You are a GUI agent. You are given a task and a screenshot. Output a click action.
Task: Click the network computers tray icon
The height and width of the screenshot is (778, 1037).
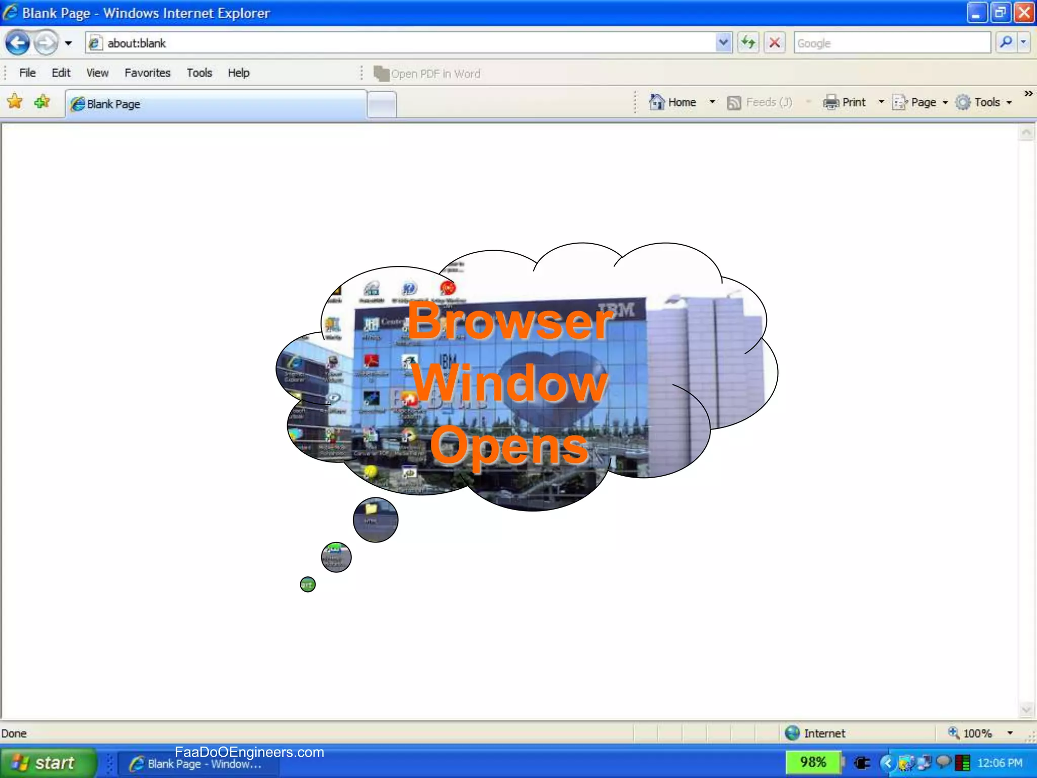click(925, 762)
